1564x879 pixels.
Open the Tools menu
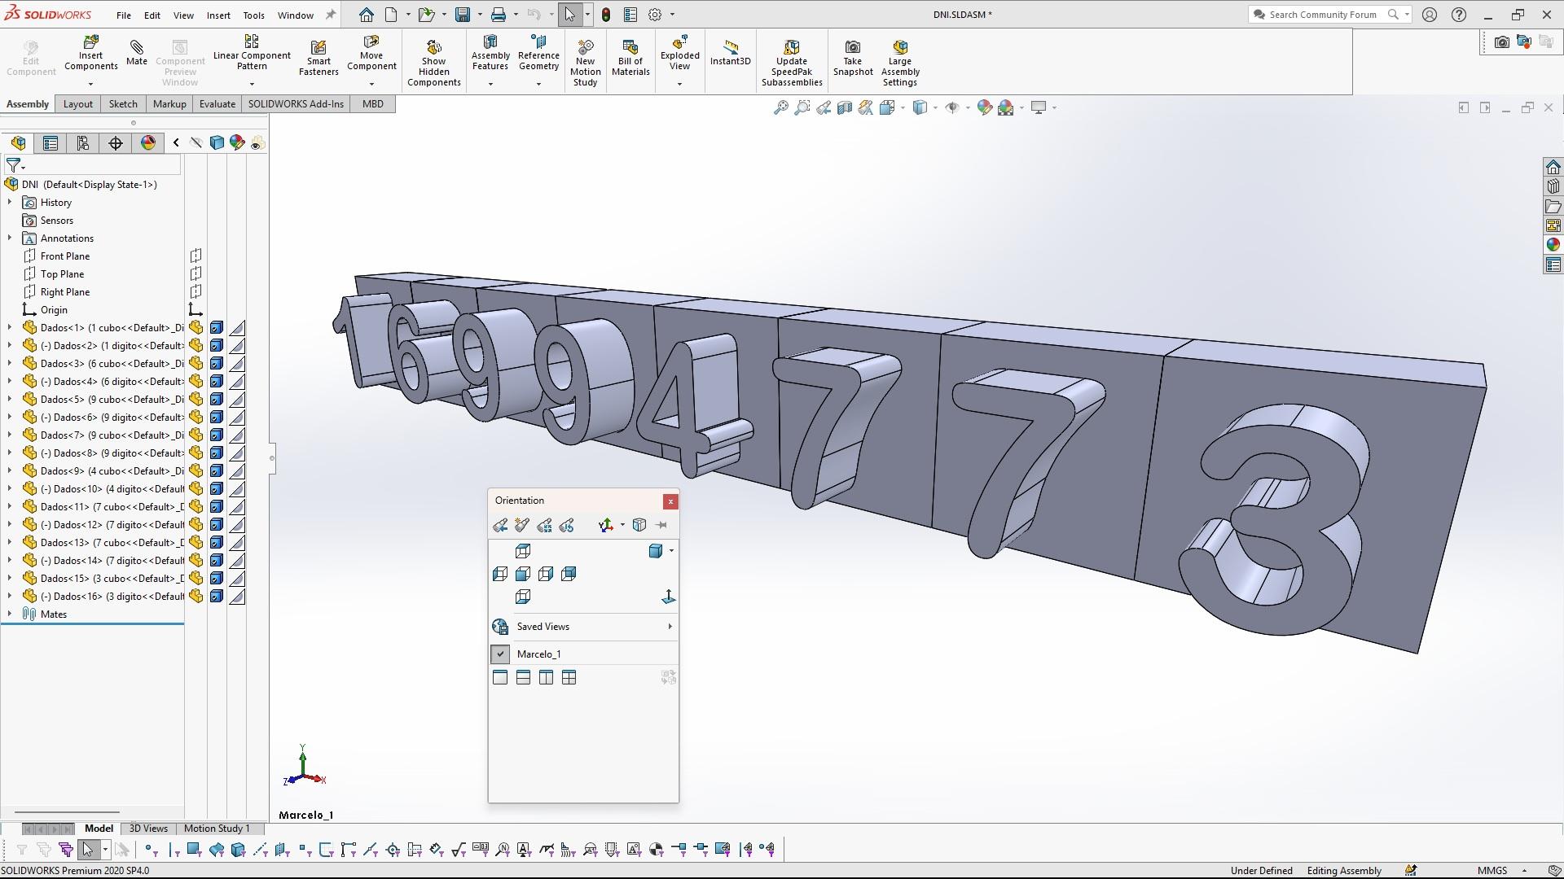pos(253,15)
